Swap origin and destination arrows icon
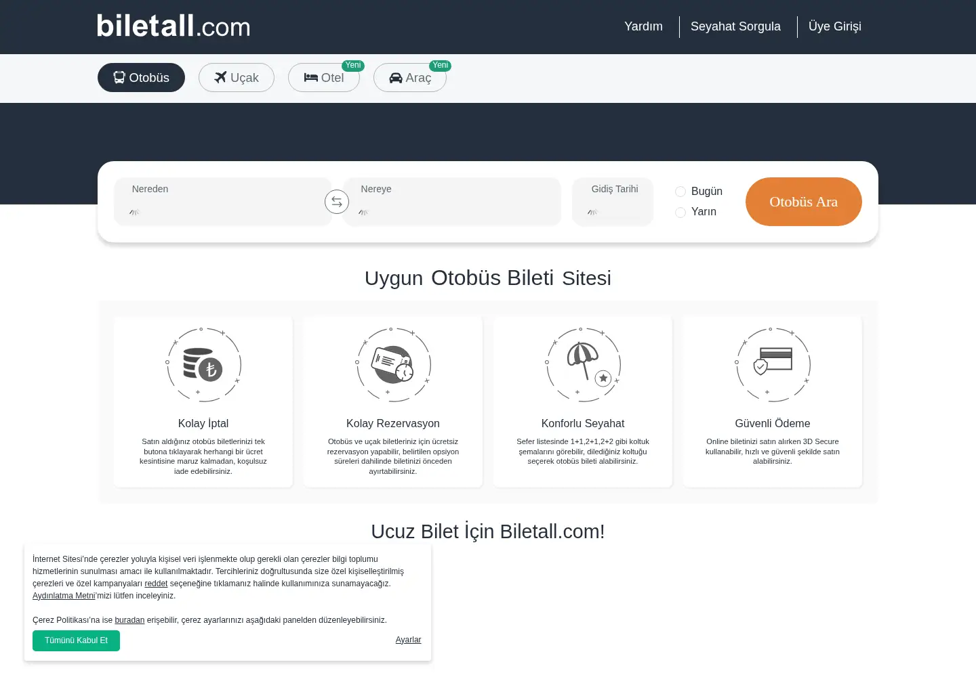The image size is (976, 677). pos(337,202)
